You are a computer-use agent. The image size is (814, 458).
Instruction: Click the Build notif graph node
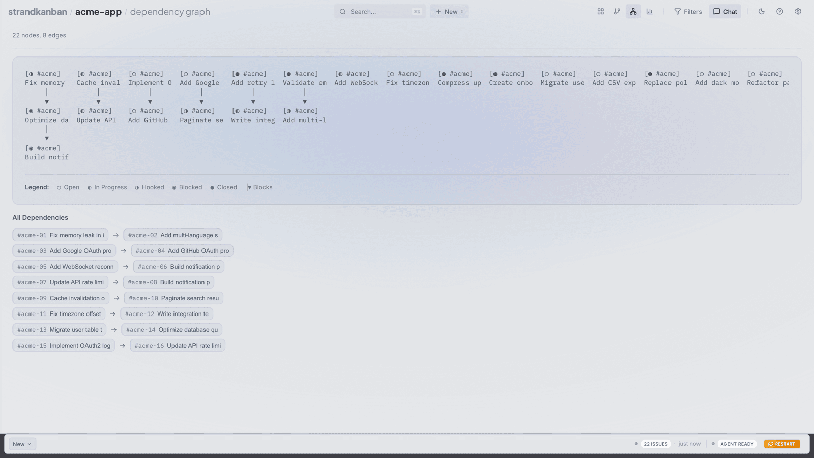[x=46, y=153]
